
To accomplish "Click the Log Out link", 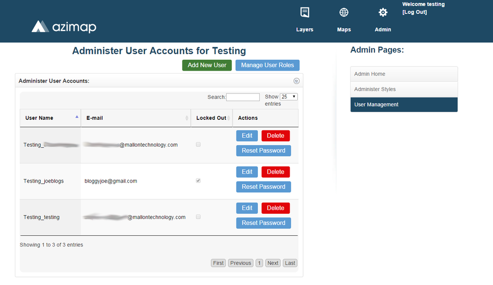I will 414,12.
